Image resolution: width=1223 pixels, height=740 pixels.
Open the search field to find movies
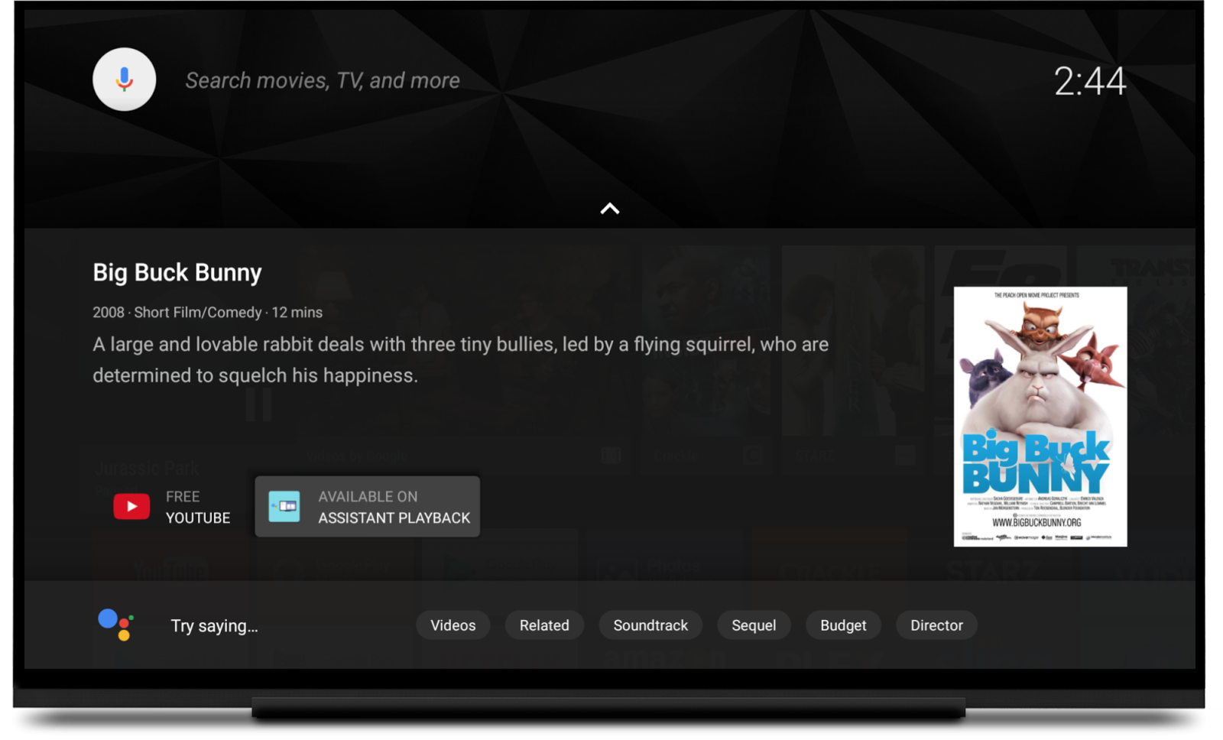click(321, 80)
